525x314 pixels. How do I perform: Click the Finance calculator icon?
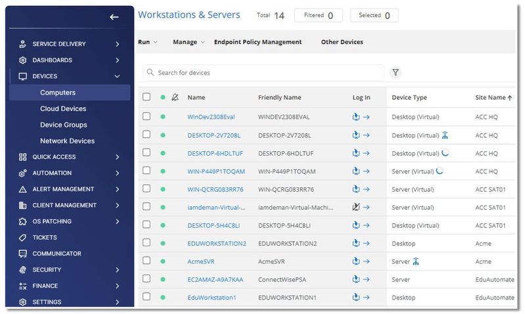coord(22,286)
